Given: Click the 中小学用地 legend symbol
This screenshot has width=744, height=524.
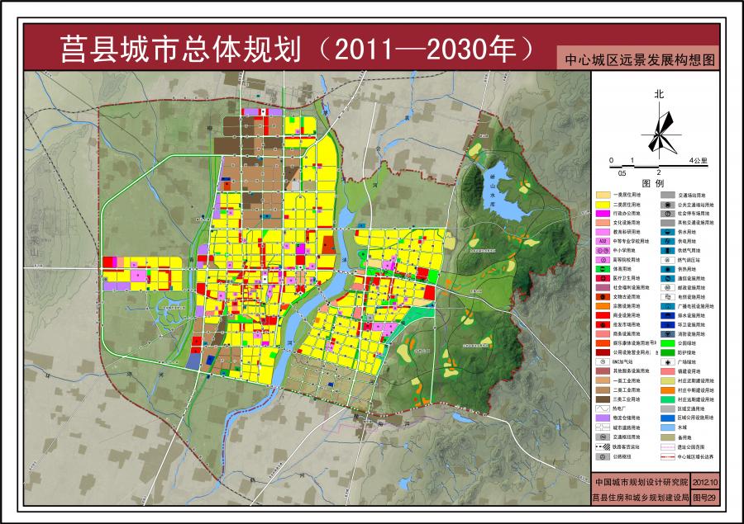Looking at the screenshot, I should point(603,250).
